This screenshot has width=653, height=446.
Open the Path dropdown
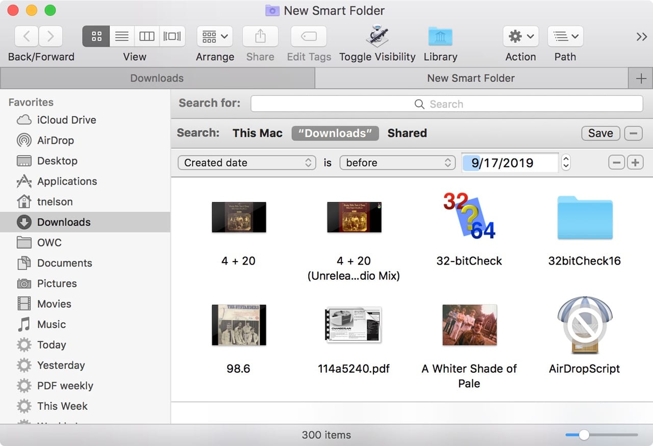565,36
